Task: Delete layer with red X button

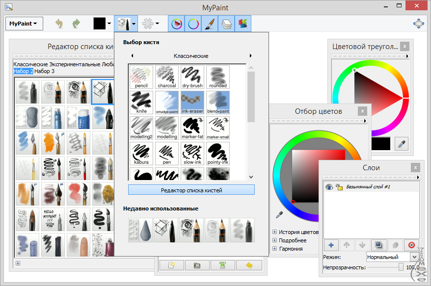Action: (x=411, y=245)
